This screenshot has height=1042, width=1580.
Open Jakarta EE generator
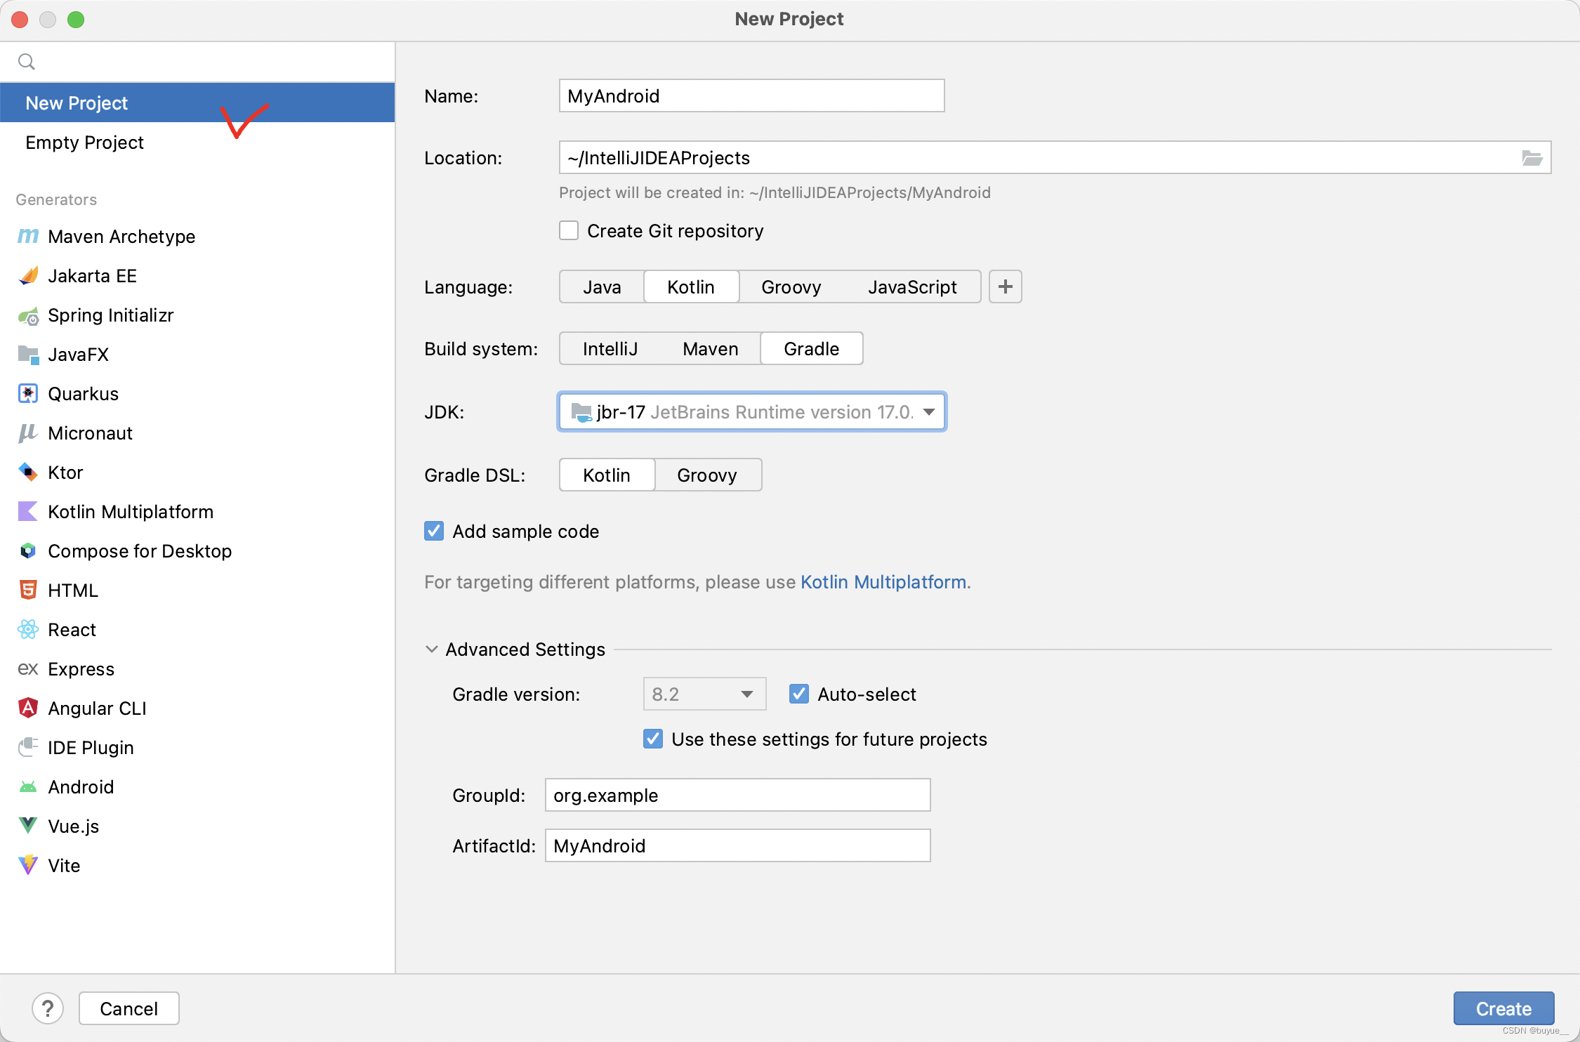(197, 276)
